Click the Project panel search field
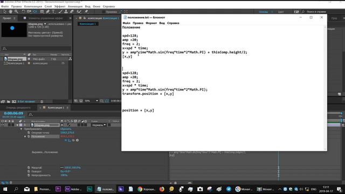Image resolution: width=345 pixels, height=194 pixels. pyautogui.click(x=36, y=48)
